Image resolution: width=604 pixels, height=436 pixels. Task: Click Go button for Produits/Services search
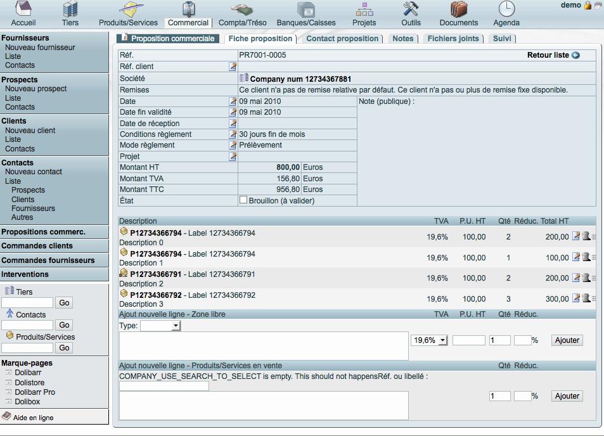coord(64,348)
